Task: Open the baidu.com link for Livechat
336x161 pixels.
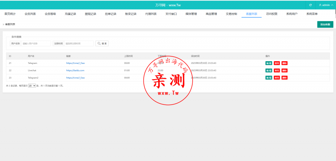Action: tap(75, 70)
